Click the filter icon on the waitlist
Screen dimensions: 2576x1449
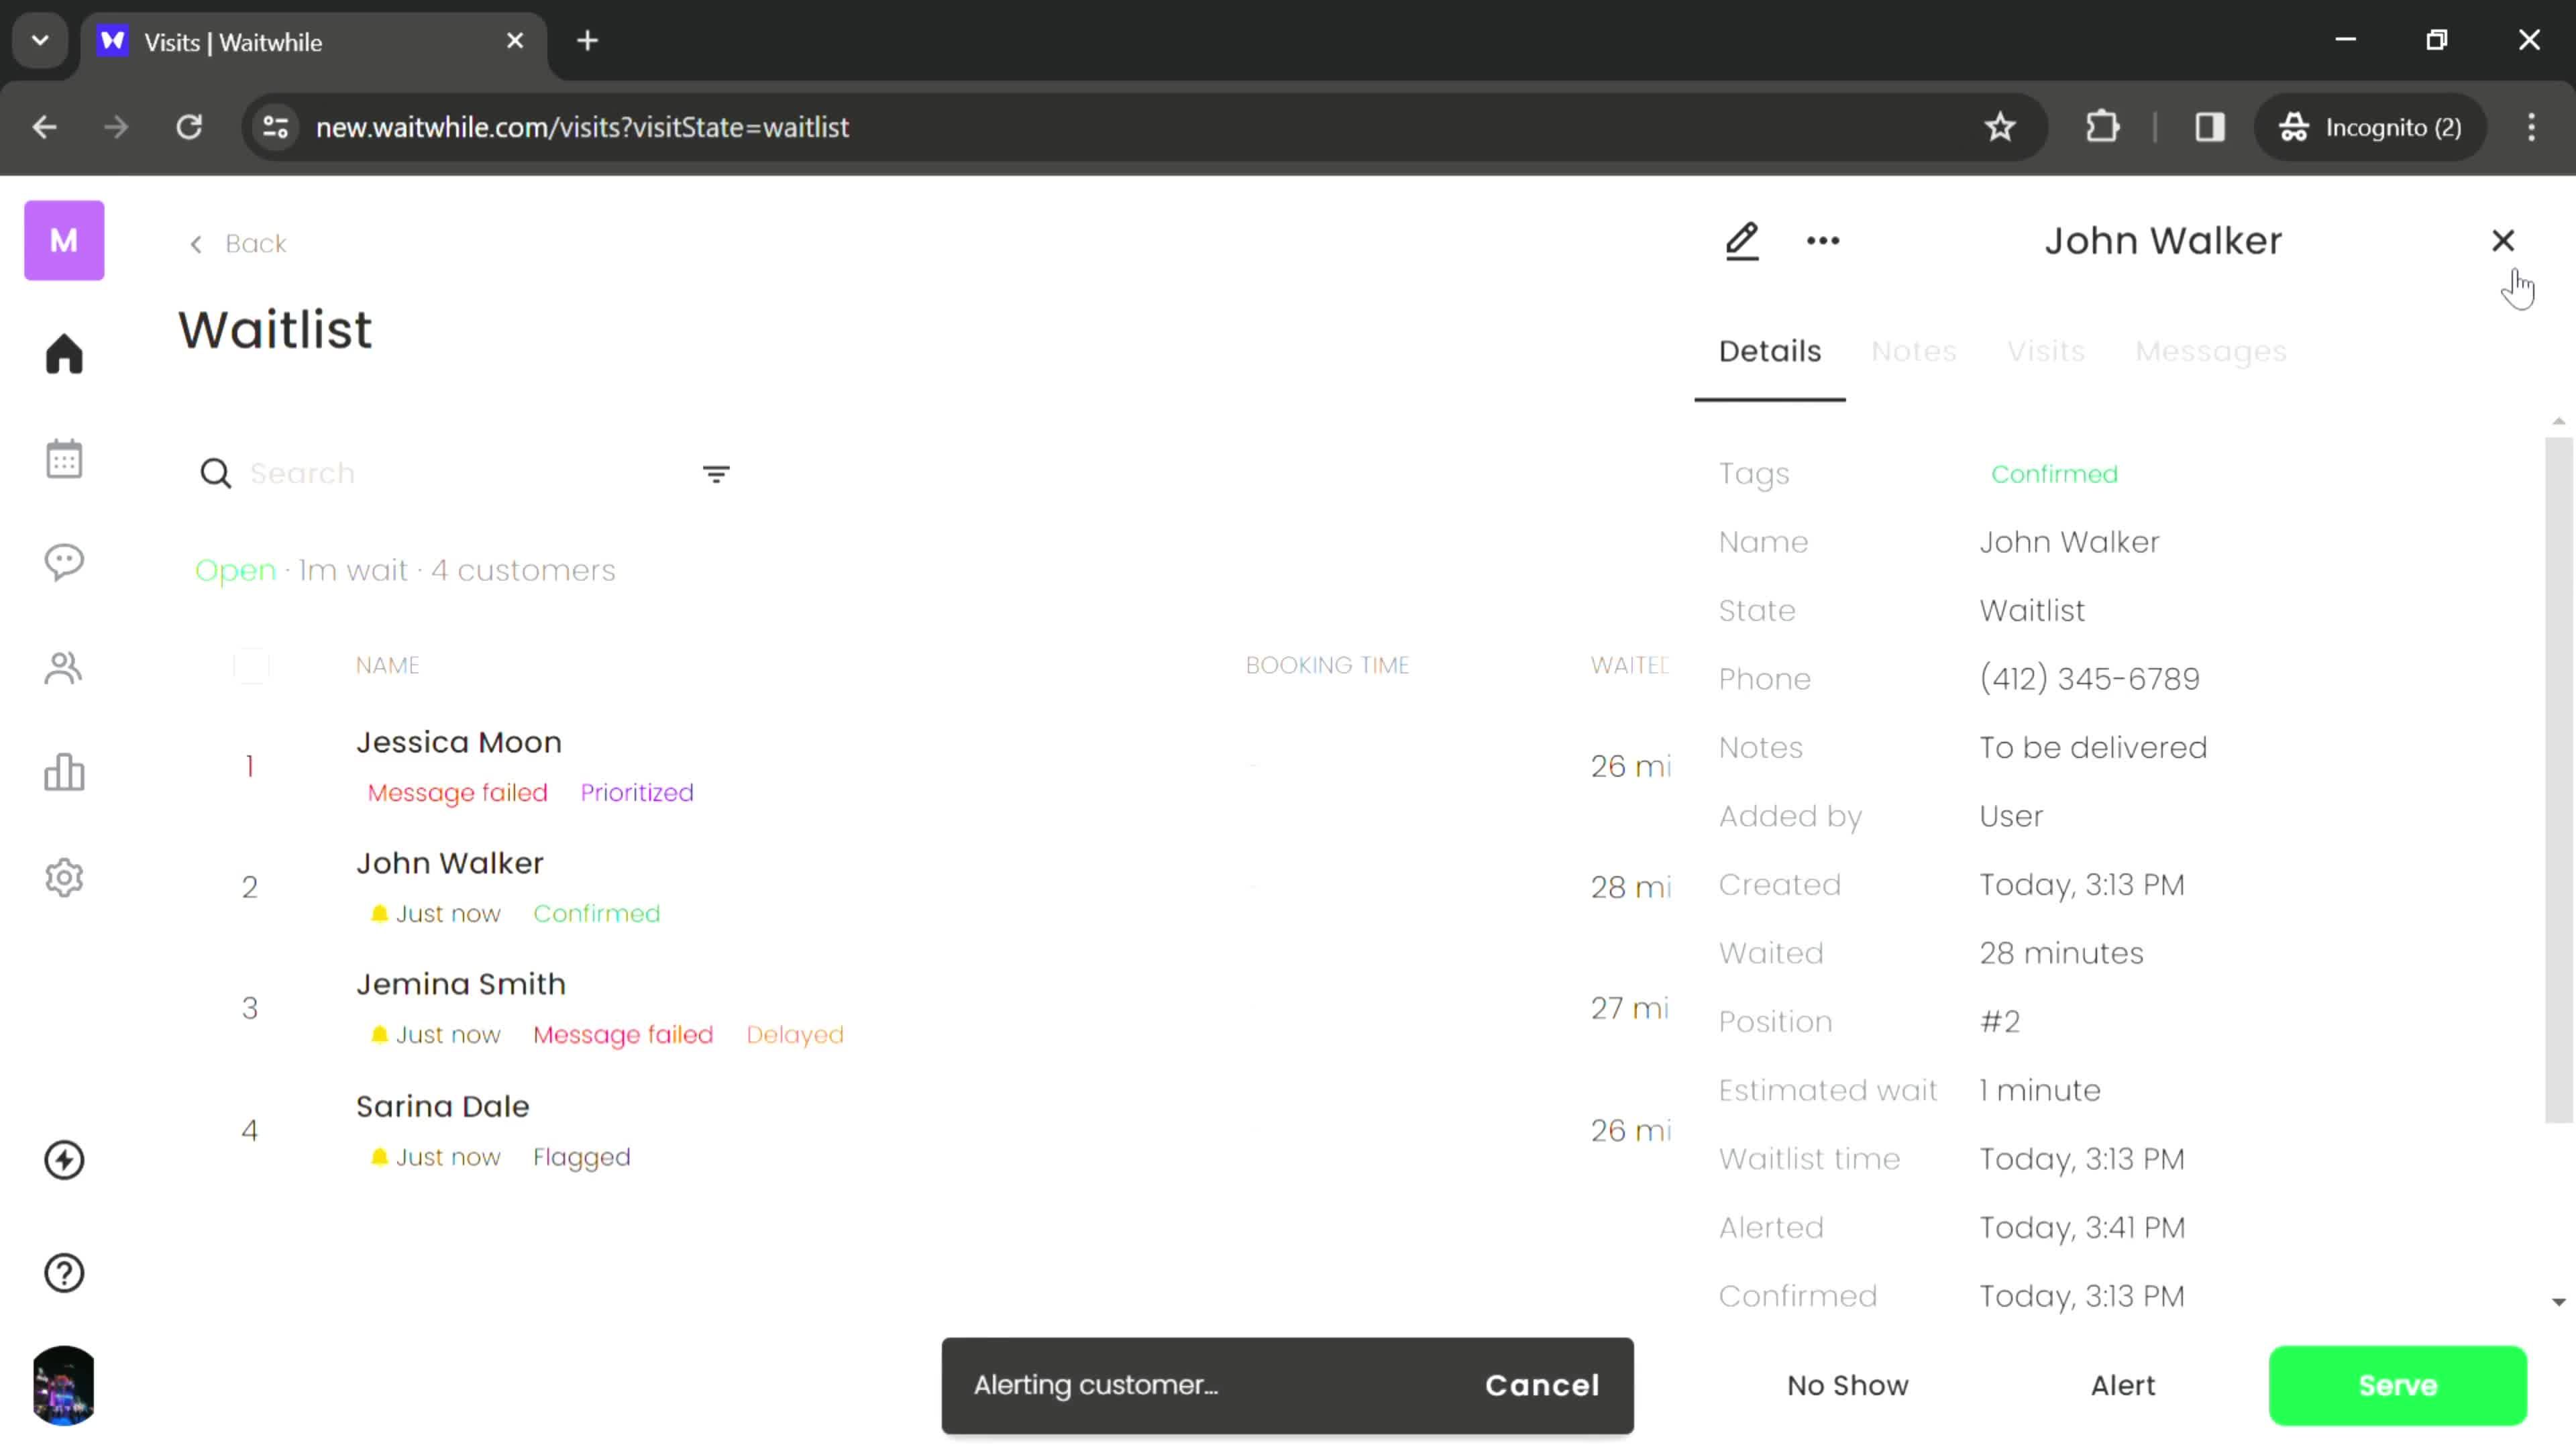[714, 472]
